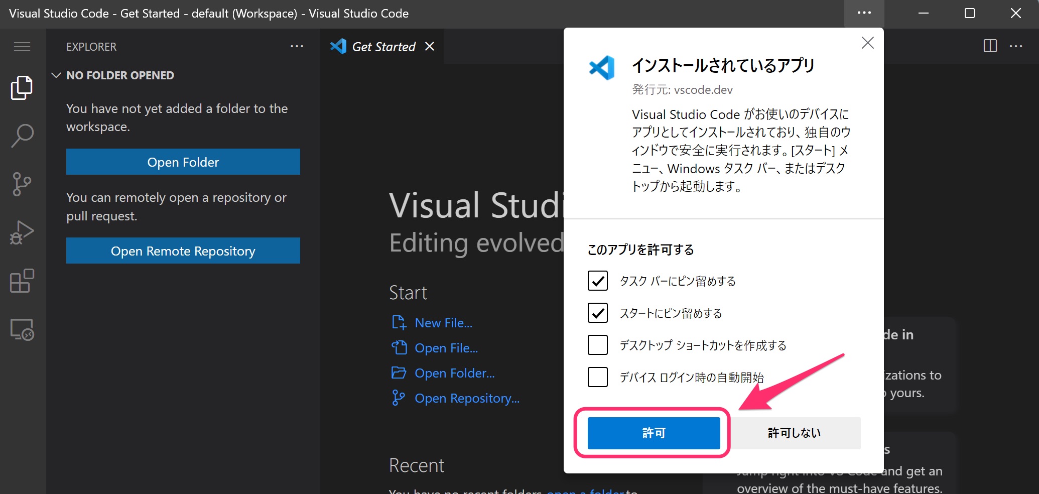This screenshot has width=1039, height=494.
Task: Close the installed app dialog
Action: [x=868, y=43]
